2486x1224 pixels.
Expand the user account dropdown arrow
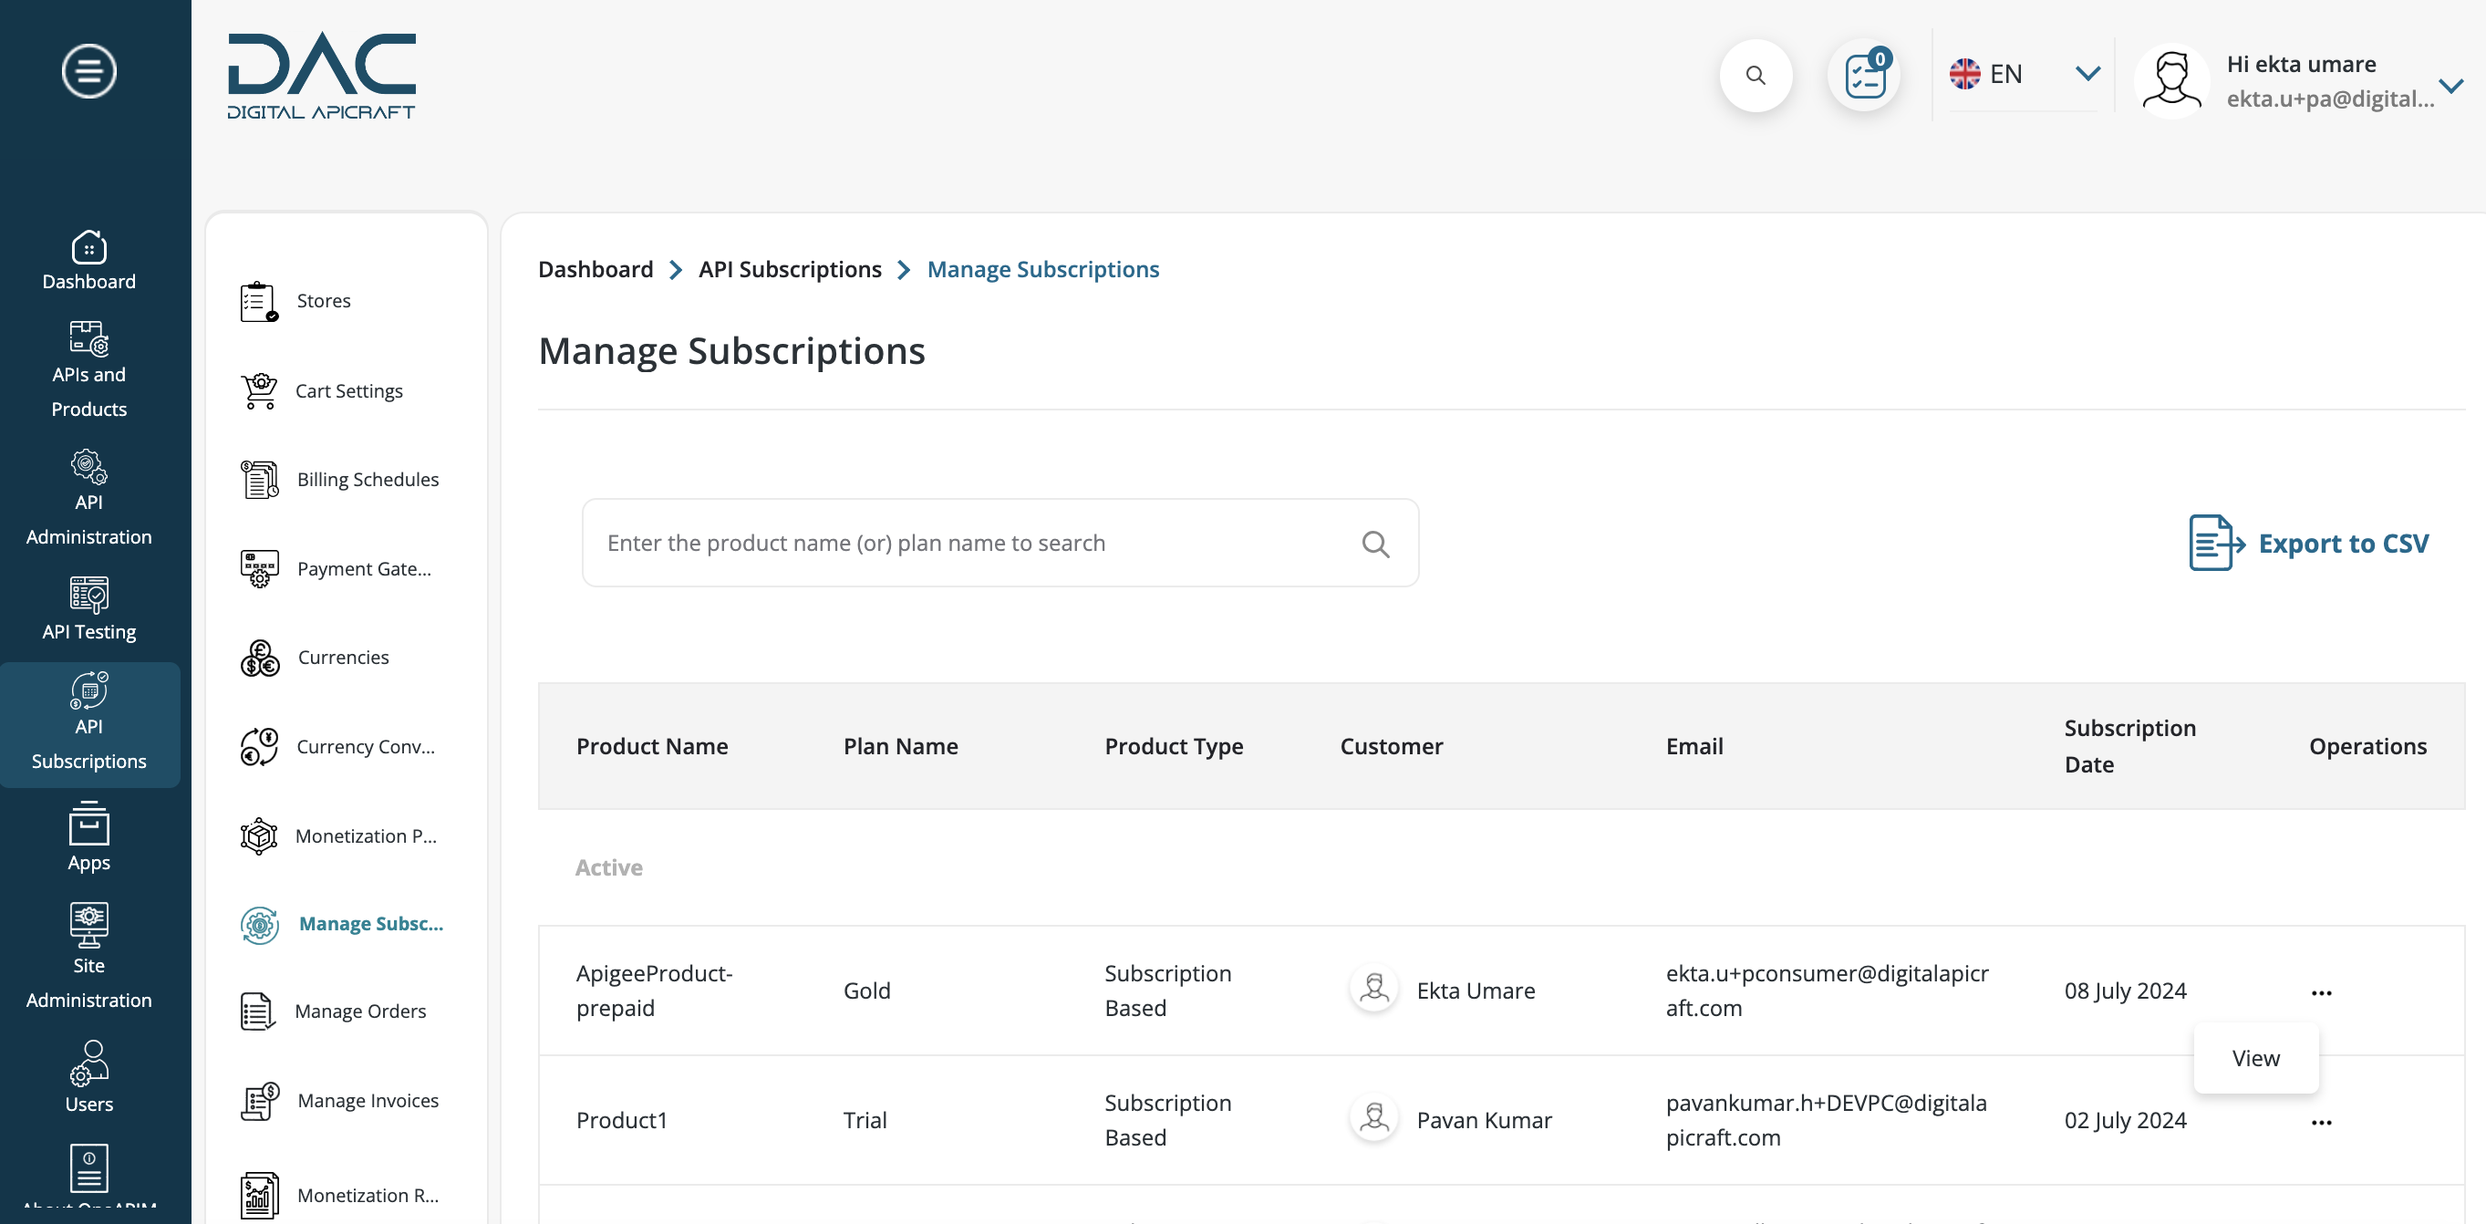(2451, 86)
